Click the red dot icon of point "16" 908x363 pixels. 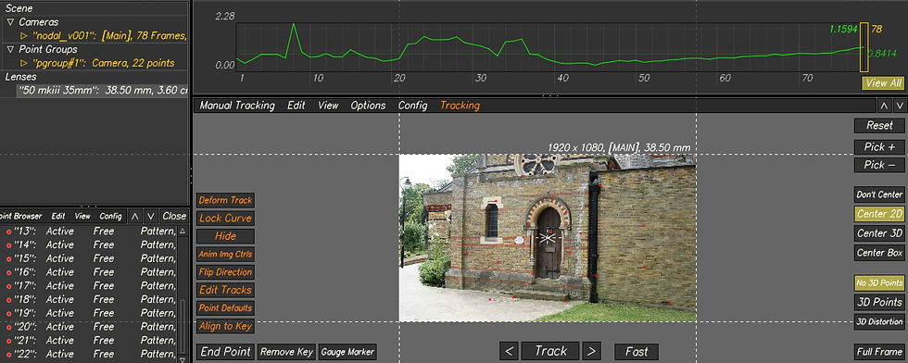(8, 272)
